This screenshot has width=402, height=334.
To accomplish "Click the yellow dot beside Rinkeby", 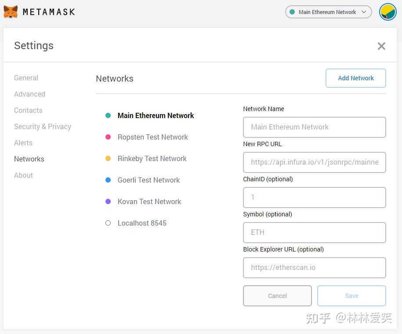I will (x=108, y=158).
